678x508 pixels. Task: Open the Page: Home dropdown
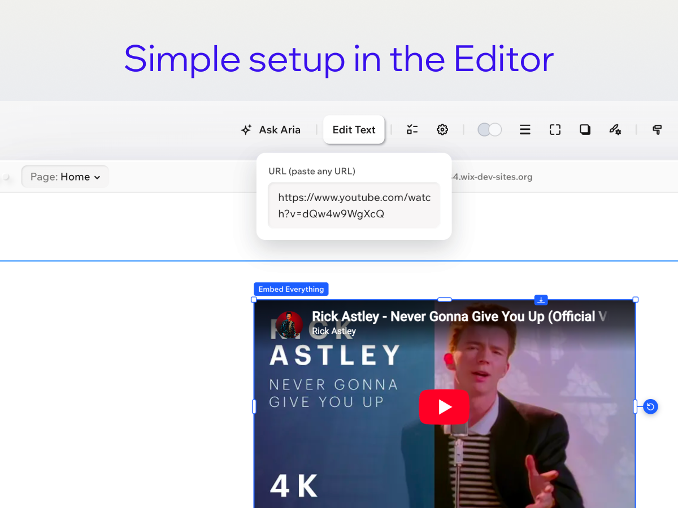click(65, 177)
